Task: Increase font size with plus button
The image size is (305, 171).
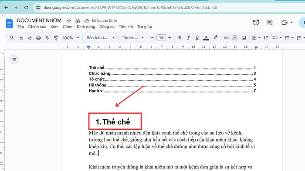Action: point(170,38)
